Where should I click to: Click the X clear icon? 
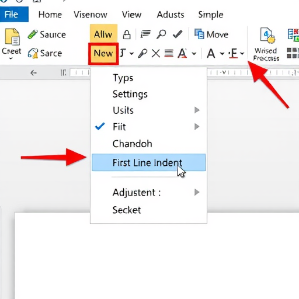pyautogui.click(x=156, y=53)
